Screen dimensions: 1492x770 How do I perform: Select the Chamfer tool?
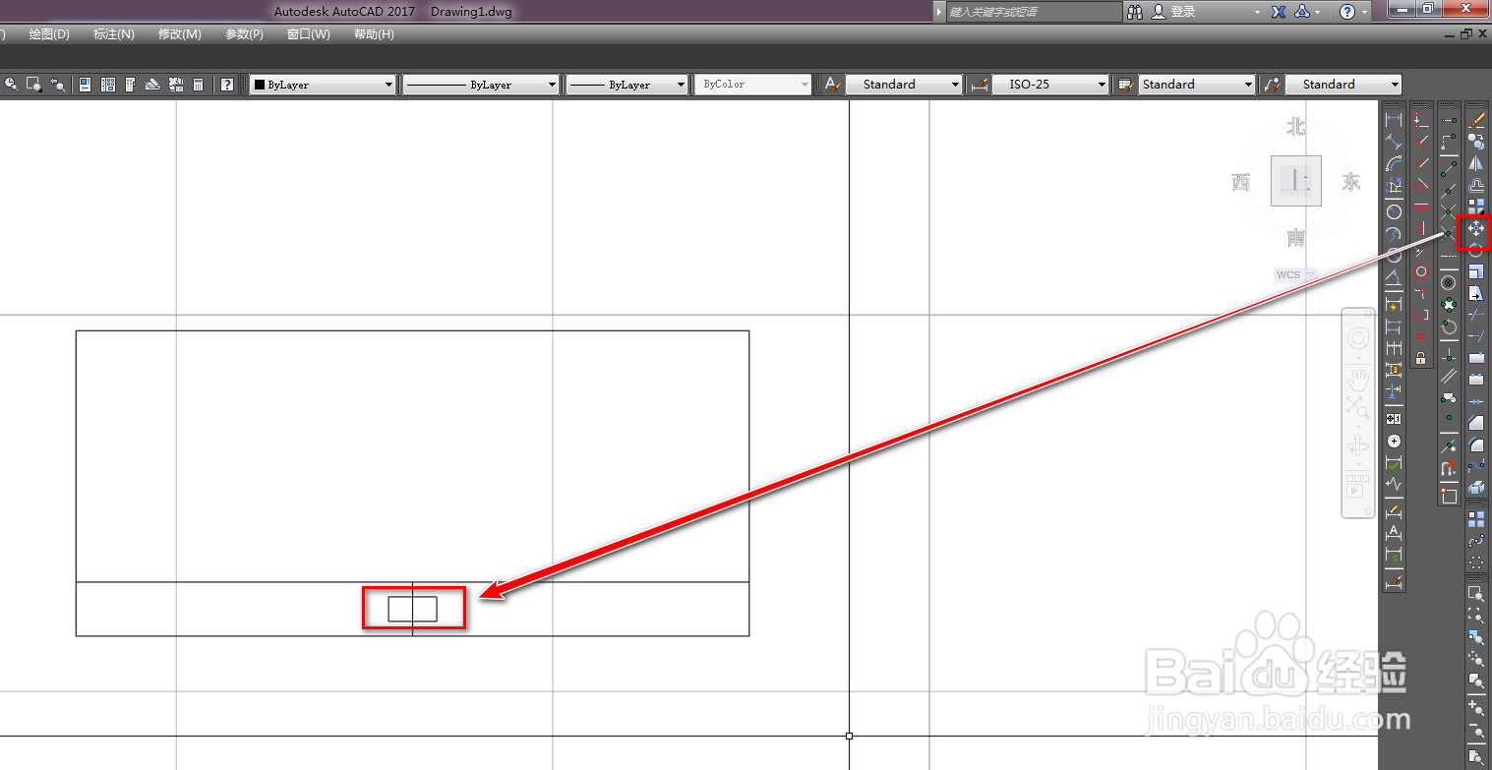coord(1476,422)
